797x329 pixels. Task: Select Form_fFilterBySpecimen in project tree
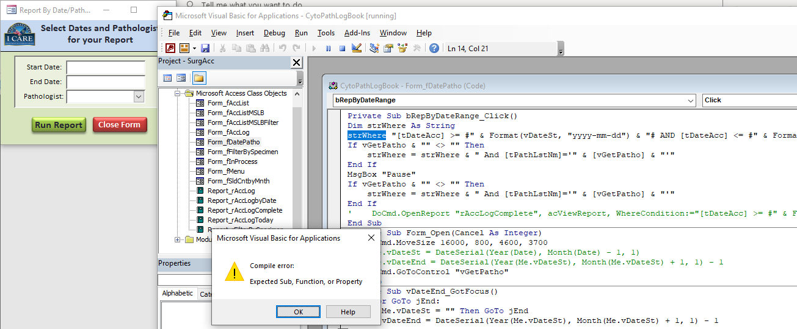click(x=242, y=152)
